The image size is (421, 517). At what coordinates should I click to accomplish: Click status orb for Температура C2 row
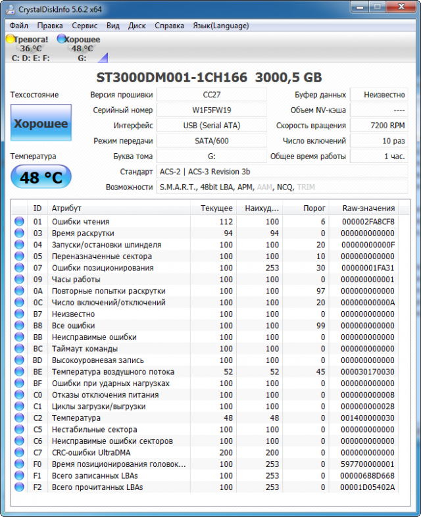pos(19,418)
